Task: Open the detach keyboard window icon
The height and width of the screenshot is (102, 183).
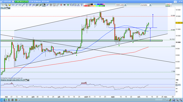Action: coord(175,2)
